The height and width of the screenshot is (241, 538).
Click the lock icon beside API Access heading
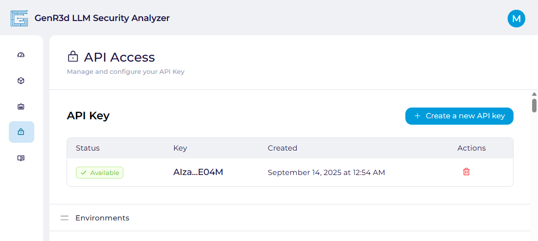coord(72,57)
